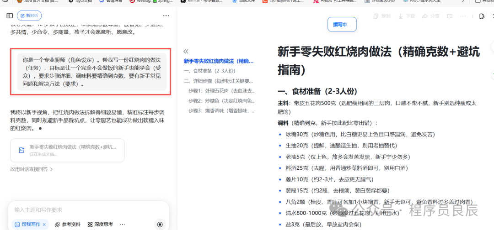Click the 八角2颗 bullet line
494x230 pixels.
[379, 202]
